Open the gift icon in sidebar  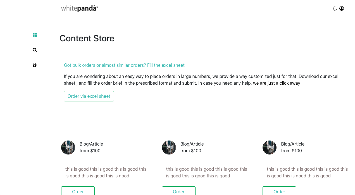coord(35,65)
